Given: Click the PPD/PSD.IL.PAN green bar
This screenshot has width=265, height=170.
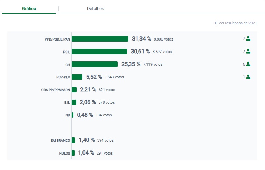Looking at the screenshot, I should point(100,39).
